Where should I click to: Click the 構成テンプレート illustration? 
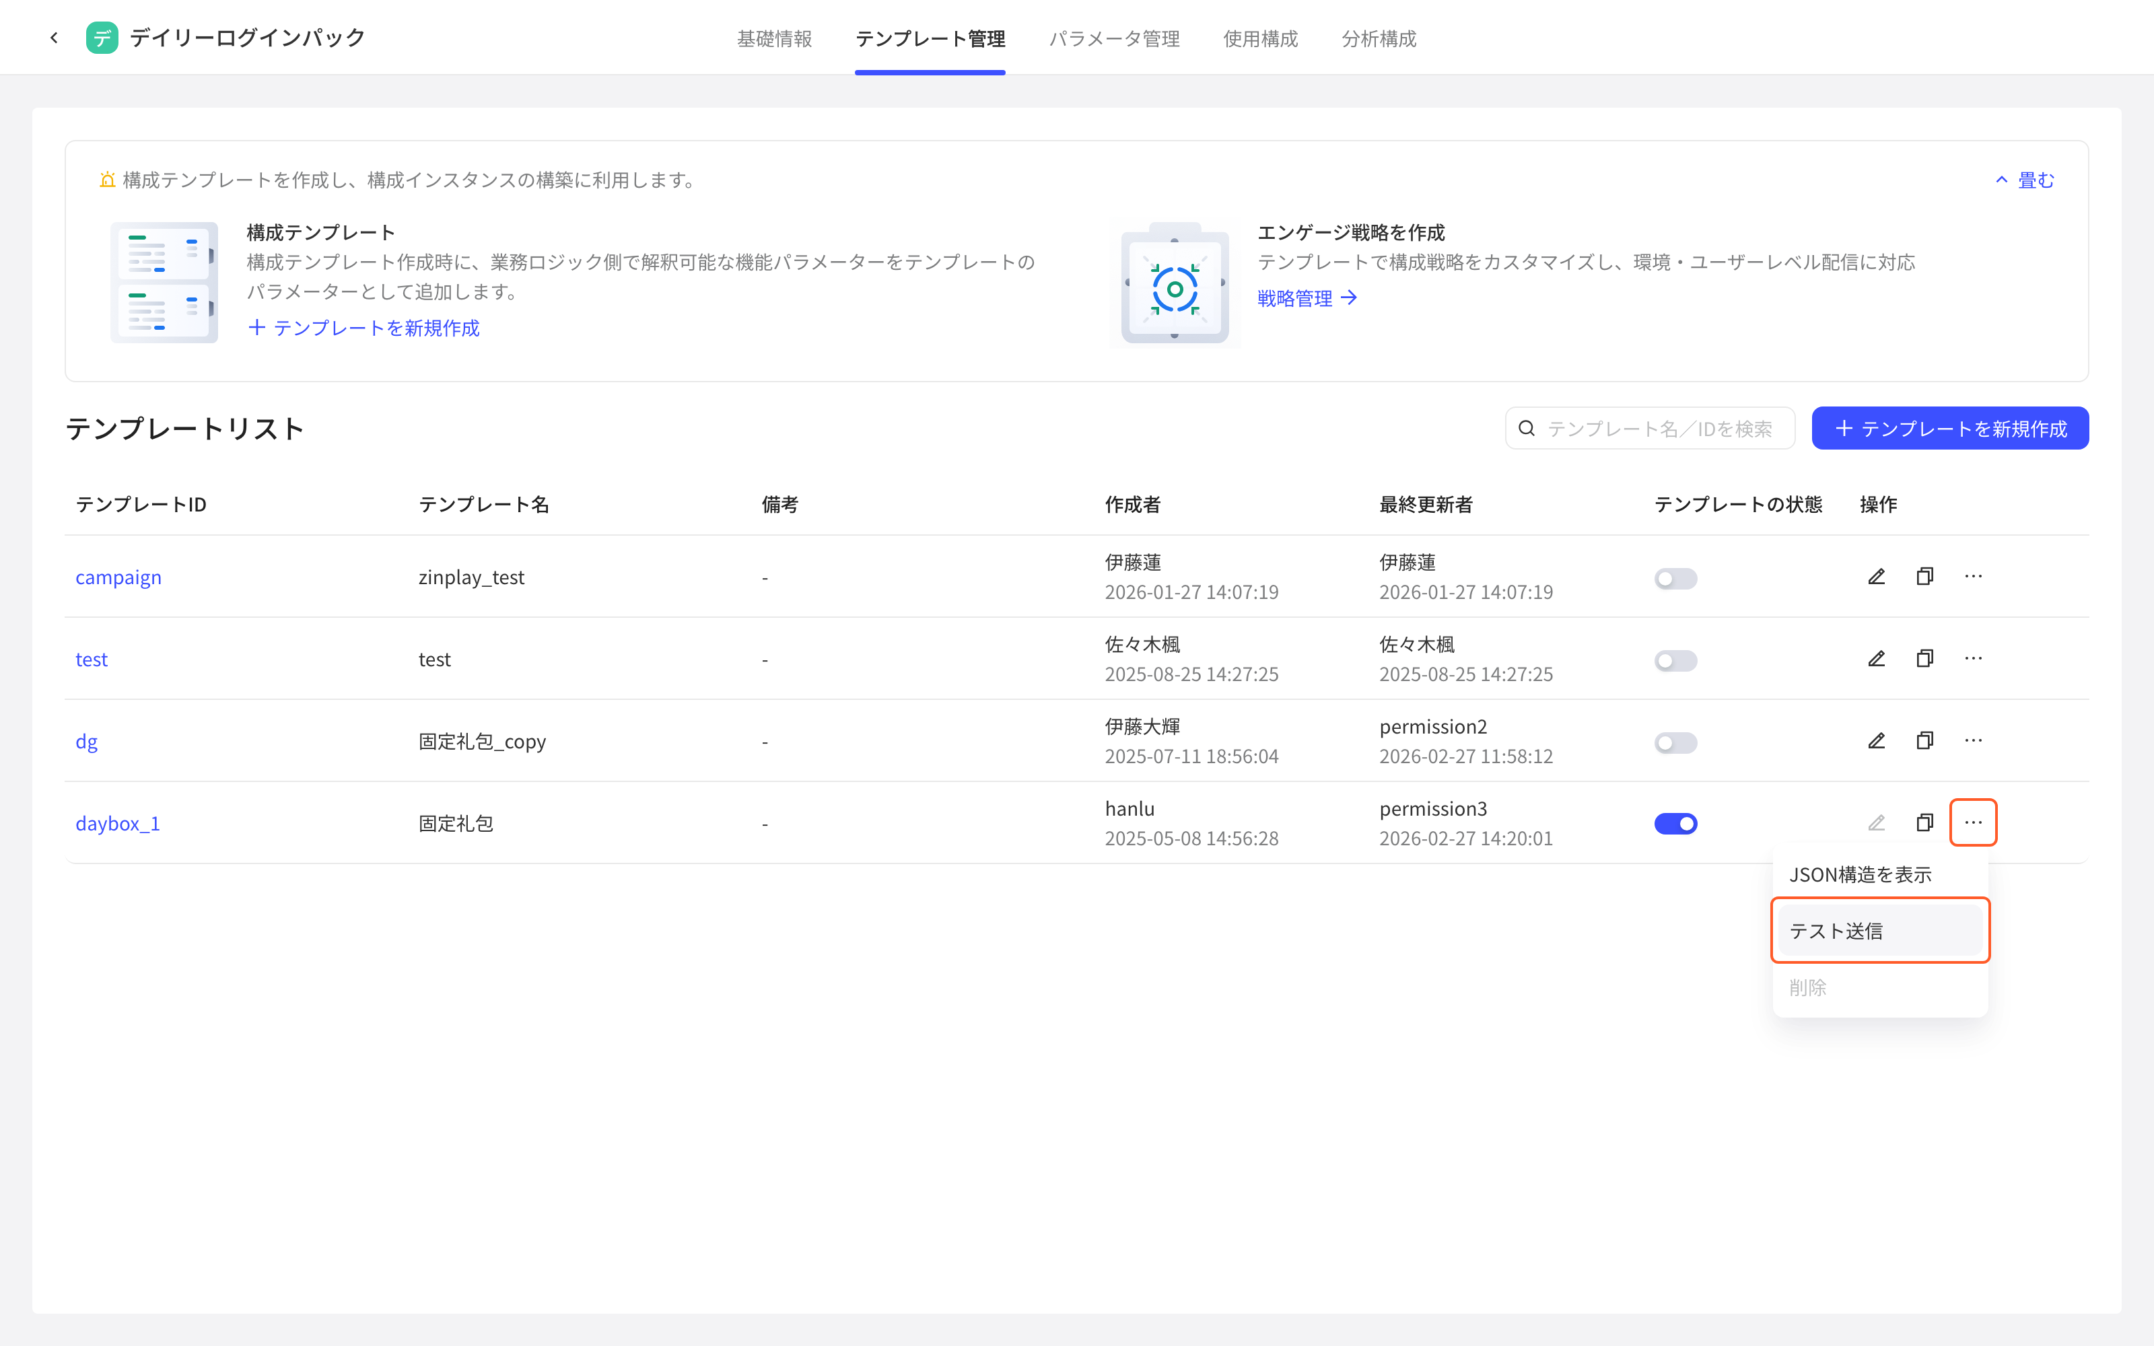[x=164, y=282]
